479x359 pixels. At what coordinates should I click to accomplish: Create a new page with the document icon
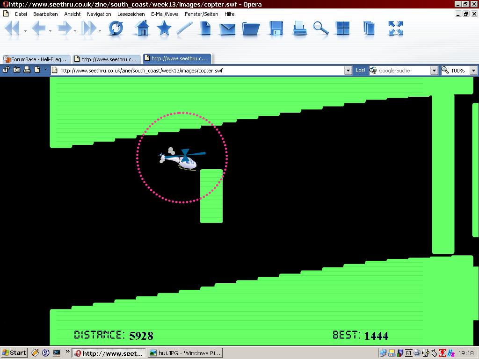pyautogui.click(x=205, y=29)
